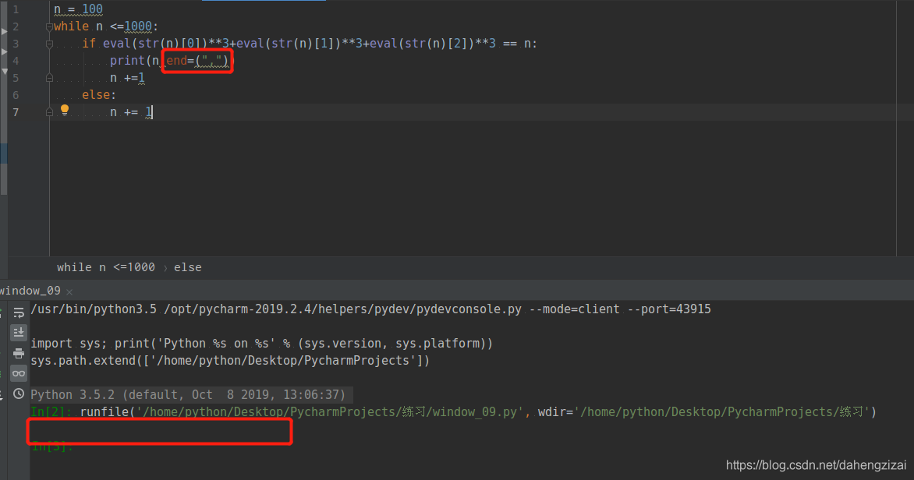This screenshot has width=914, height=480.
Task: Collapse the if block fold marker
Action: click(x=50, y=44)
